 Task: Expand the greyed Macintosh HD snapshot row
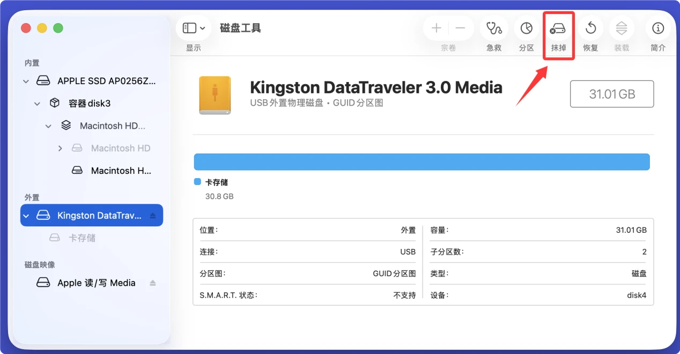(60, 148)
